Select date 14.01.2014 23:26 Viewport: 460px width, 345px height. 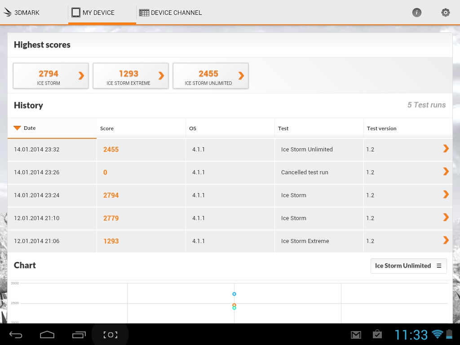tap(37, 172)
